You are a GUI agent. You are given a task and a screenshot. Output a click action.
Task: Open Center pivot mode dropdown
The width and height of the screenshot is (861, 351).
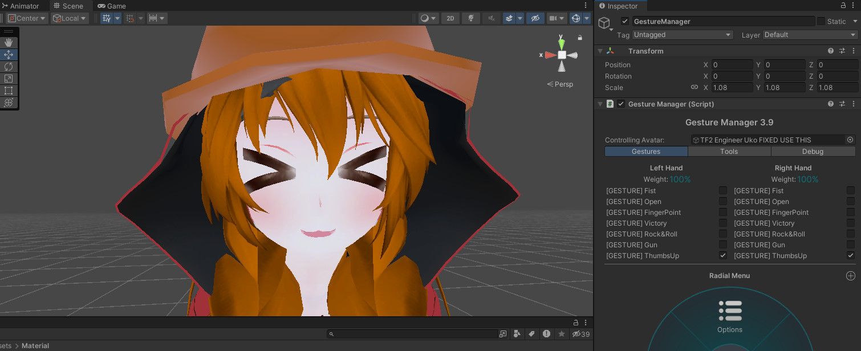(x=27, y=18)
